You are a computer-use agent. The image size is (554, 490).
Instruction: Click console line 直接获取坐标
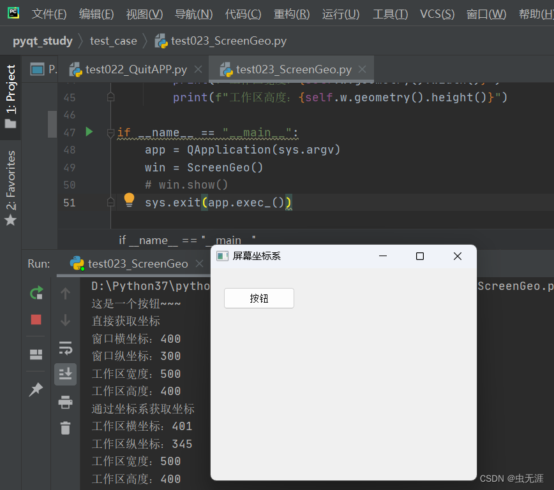[x=126, y=321]
